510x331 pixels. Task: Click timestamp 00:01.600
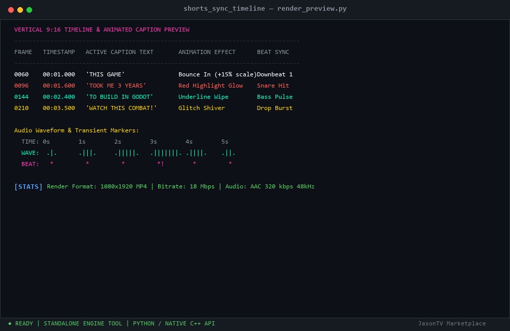(59, 86)
